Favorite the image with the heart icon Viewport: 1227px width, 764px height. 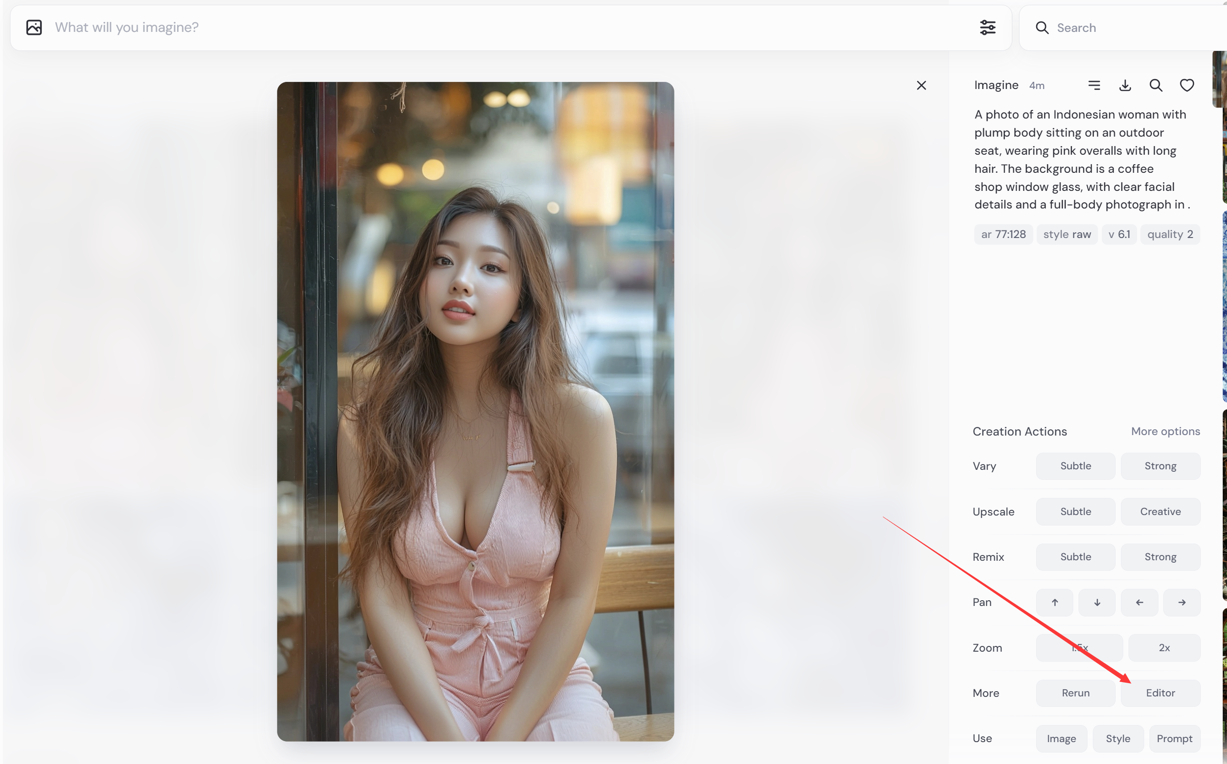pyautogui.click(x=1187, y=85)
